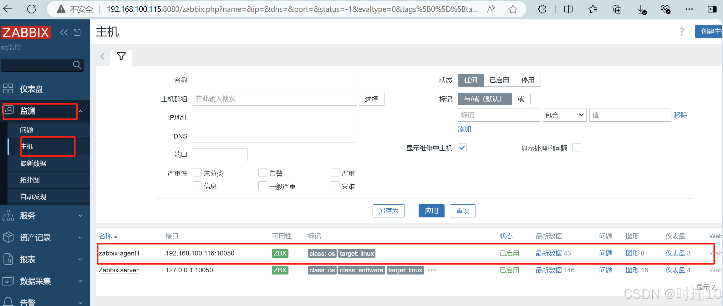Click the IP地址 input field

275,118
